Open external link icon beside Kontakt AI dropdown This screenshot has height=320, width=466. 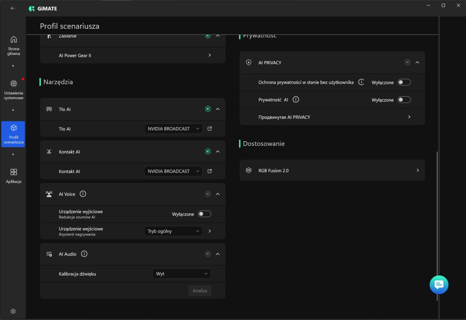click(x=210, y=171)
